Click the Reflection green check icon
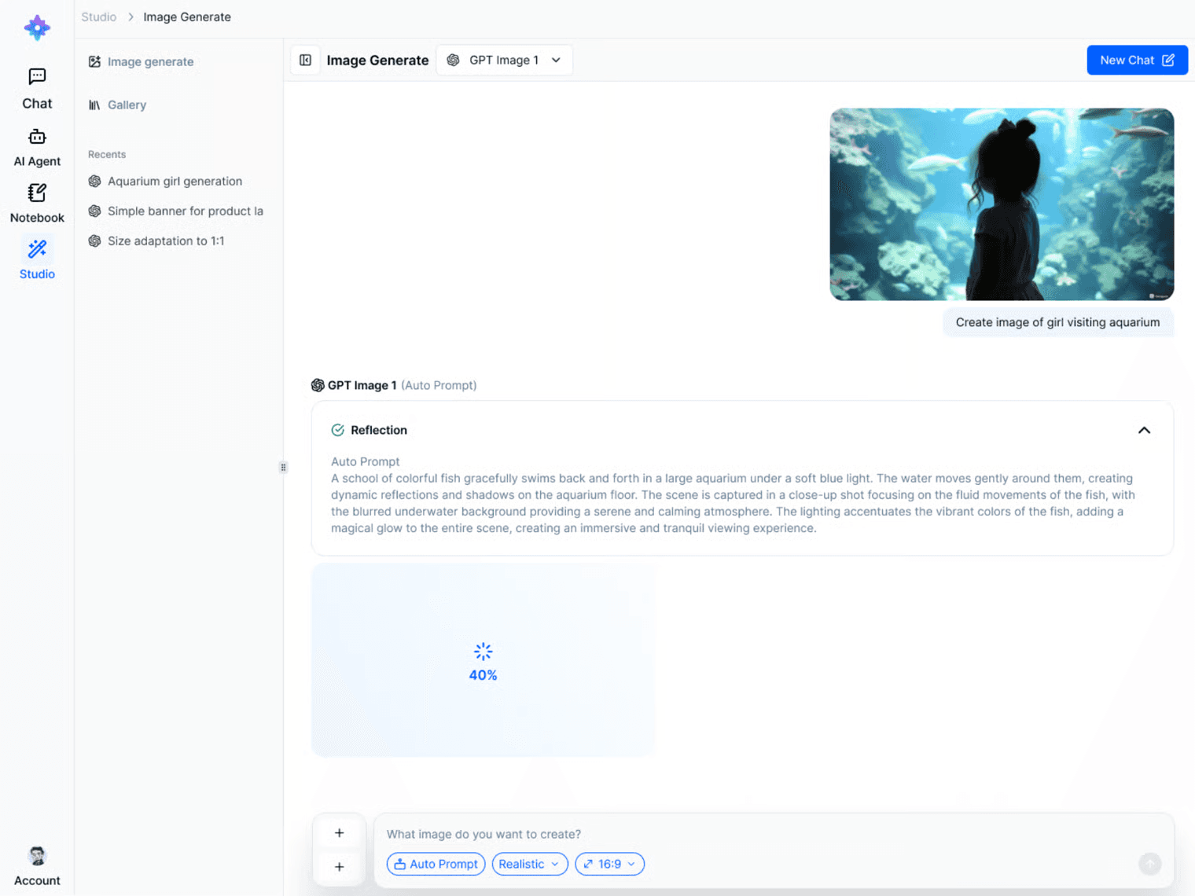The image size is (1195, 896). 338,430
